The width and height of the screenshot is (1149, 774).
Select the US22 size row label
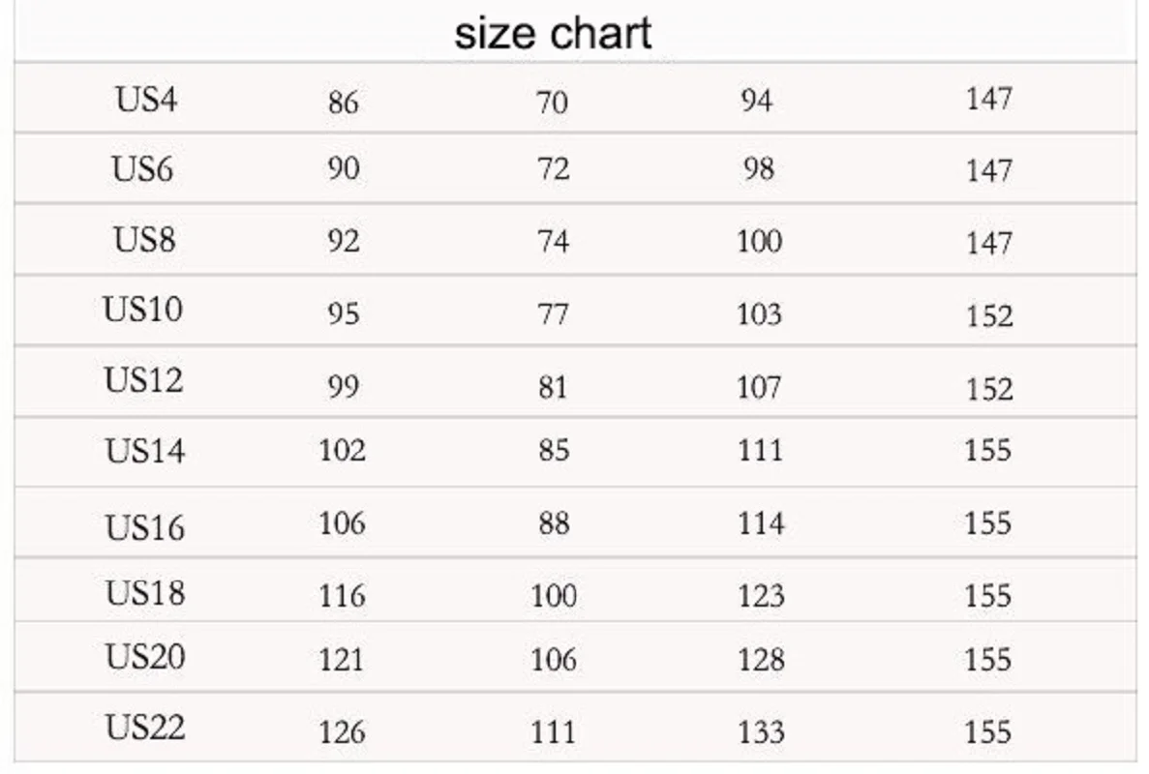tap(144, 728)
